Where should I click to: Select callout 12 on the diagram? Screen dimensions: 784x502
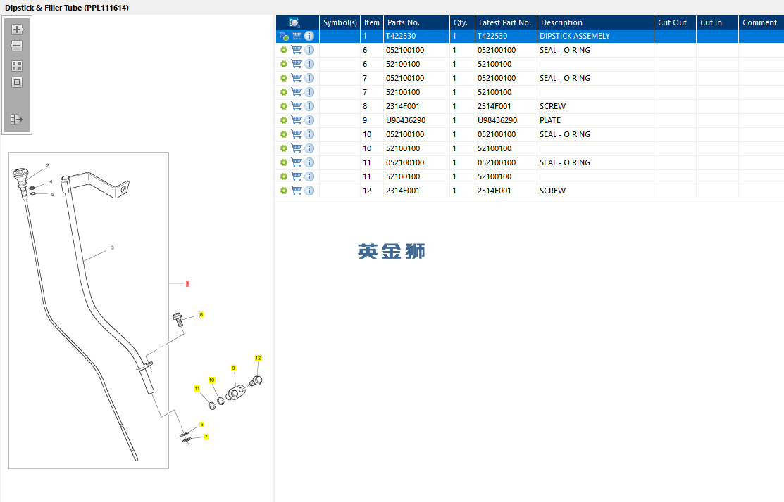258,359
